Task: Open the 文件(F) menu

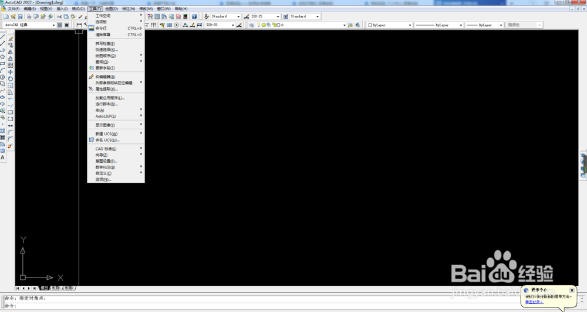Action: pyautogui.click(x=14, y=9)
